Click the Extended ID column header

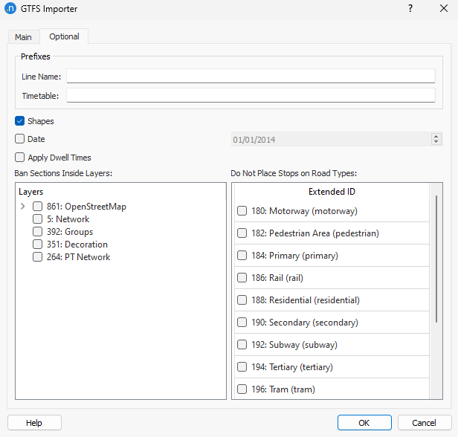click(332, 192)
